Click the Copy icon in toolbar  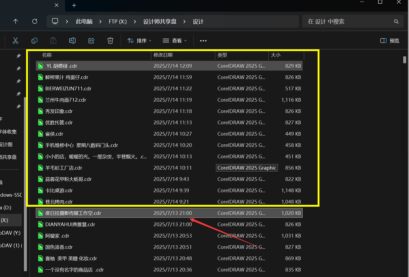35,41
